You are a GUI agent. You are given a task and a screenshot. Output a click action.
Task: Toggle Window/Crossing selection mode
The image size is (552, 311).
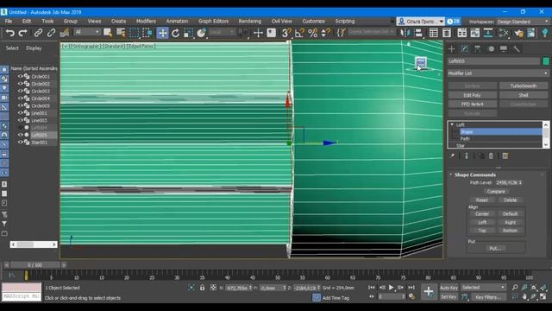point(147,33)
